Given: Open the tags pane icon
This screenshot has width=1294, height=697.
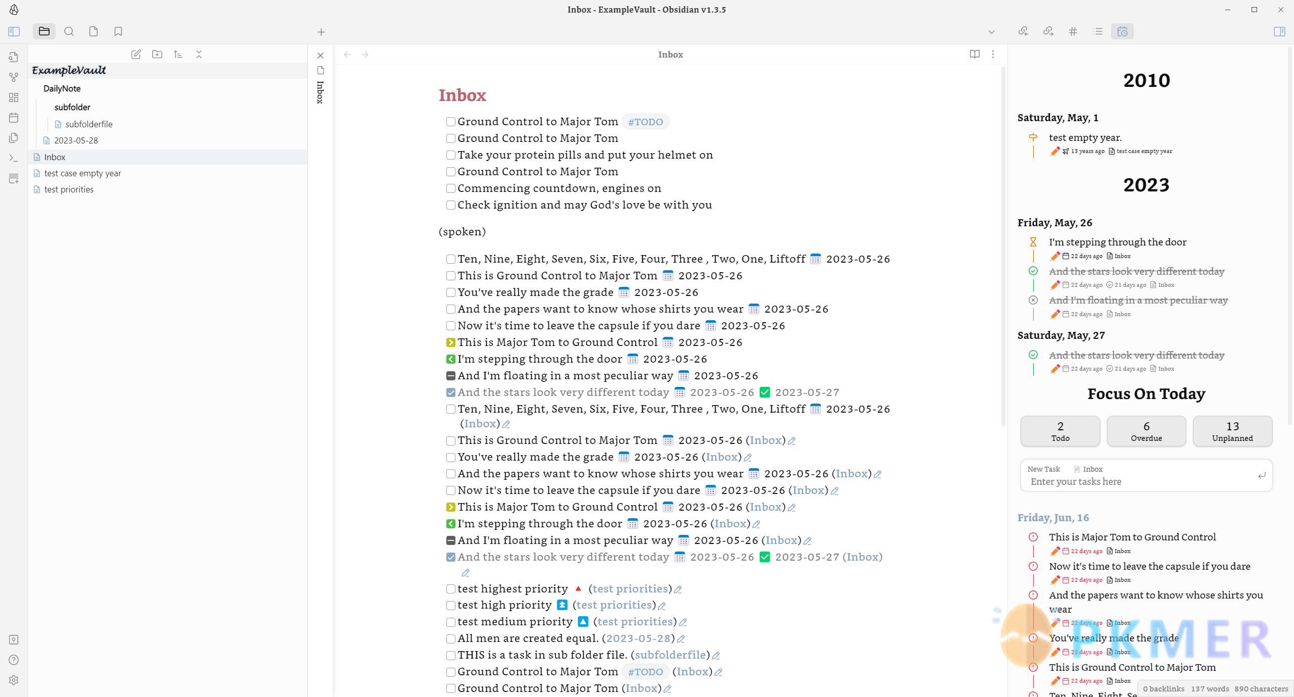Looking at the screenshot, I should [x=1073, y=31].
